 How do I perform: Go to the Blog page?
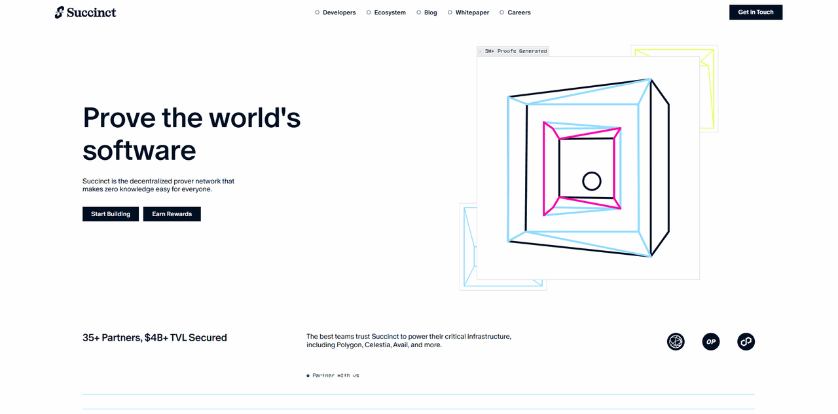(430, 12)
